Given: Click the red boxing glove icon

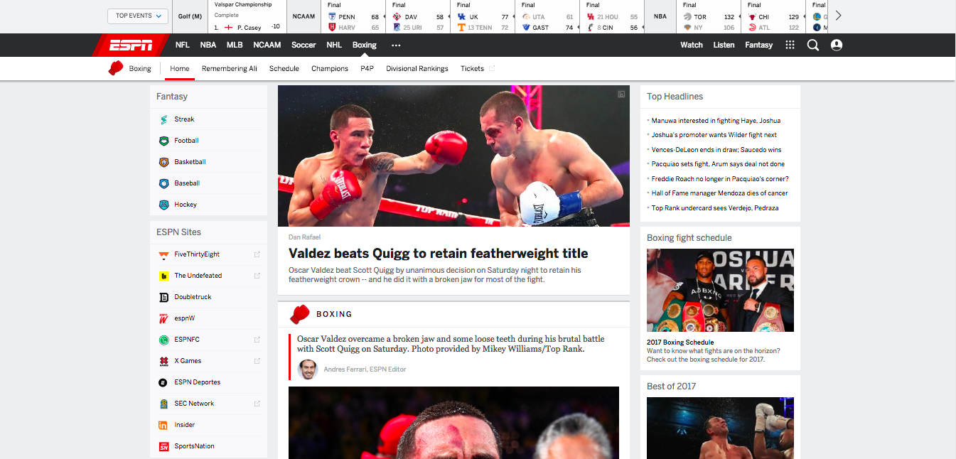Looking at the screenshot, I should pos(116,68).
